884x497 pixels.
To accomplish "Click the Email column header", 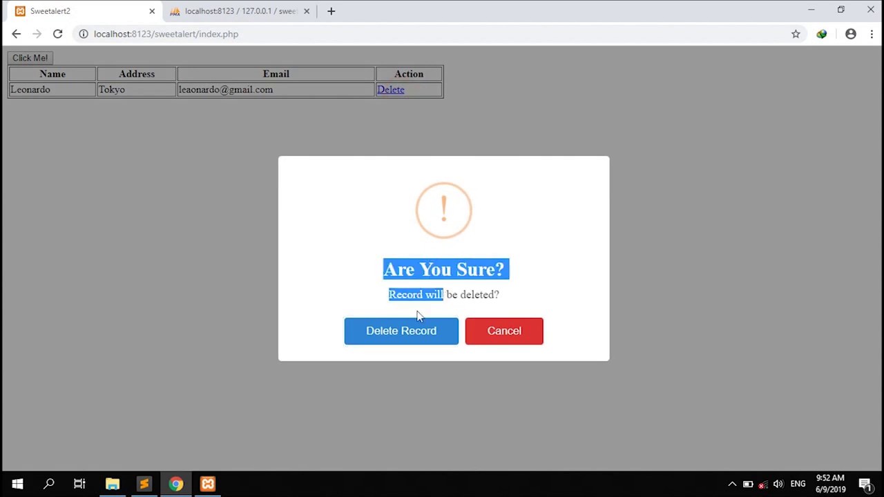I will pyautogui.click(x=276, y=74).
